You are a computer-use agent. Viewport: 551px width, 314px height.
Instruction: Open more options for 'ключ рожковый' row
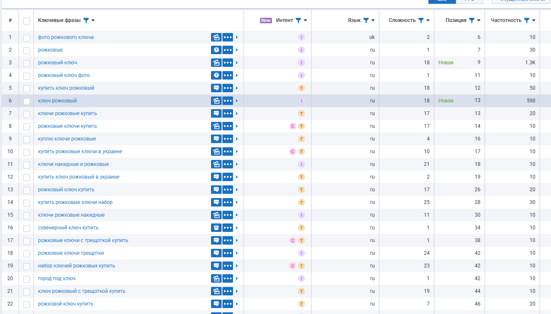pyautogui.click(x=228, y=101)
